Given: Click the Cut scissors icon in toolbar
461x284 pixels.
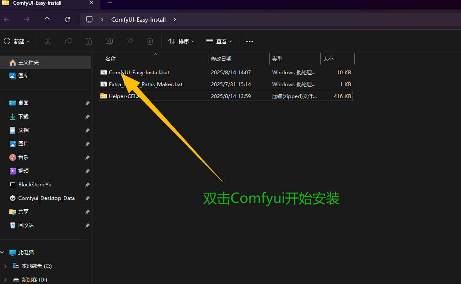Looking at the screenshot, I should tap(48, 41).
